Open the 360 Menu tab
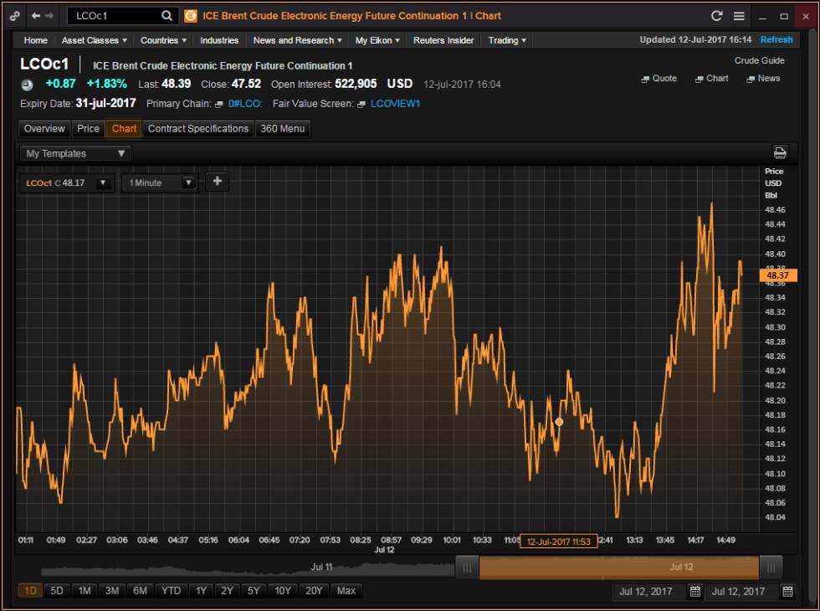The width and height of the screenshot is (820, 611). tap(283, 129)
